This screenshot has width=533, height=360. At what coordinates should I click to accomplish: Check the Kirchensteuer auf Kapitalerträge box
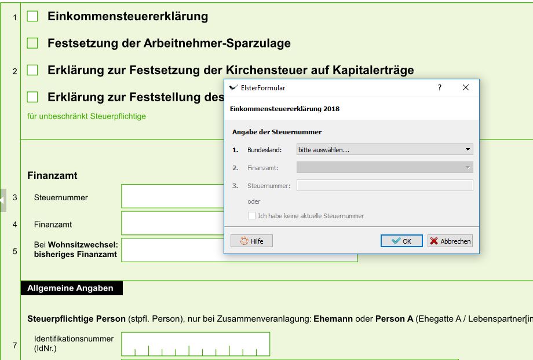pos(32,70)
